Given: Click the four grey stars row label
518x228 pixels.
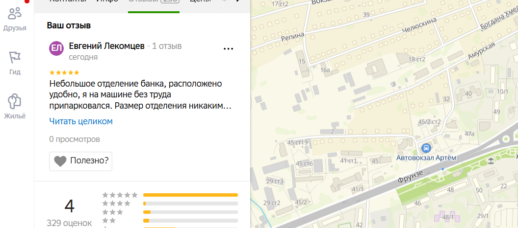Looking at the screenshot, I should click(116, 204).
